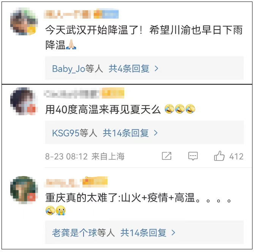Open 老龚是个球 user profile link
This screenshot has width=254, height=252.
click(74, 233)
